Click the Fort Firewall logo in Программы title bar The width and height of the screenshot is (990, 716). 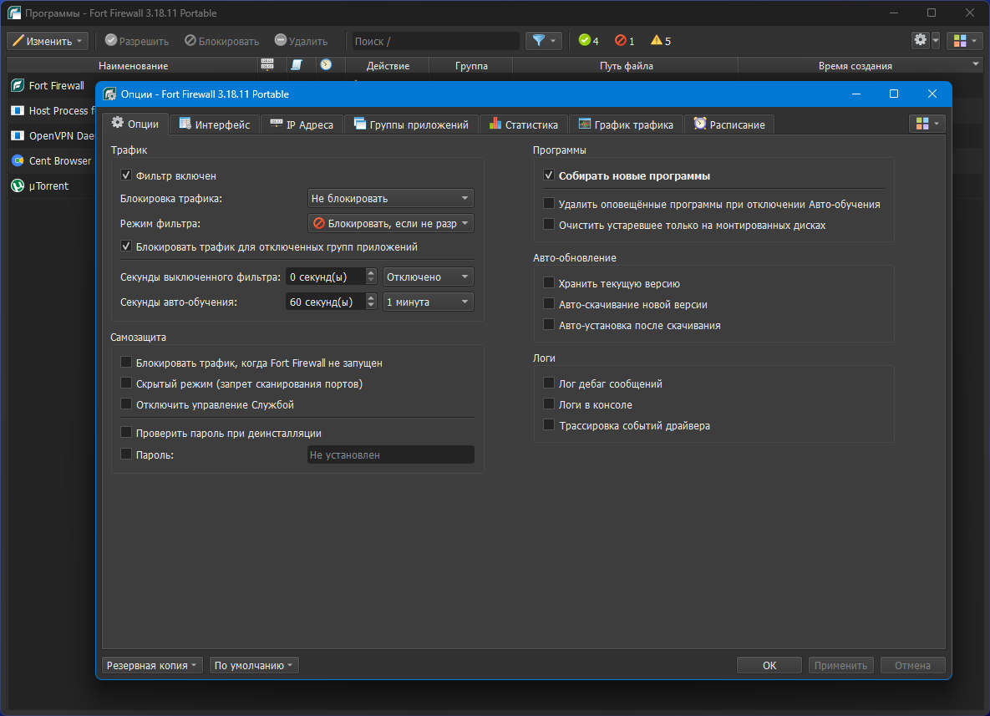tap(14, 13)
